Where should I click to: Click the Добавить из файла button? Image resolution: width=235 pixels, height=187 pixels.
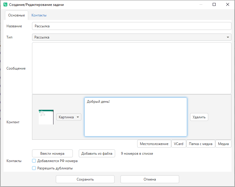click(97, 154)
